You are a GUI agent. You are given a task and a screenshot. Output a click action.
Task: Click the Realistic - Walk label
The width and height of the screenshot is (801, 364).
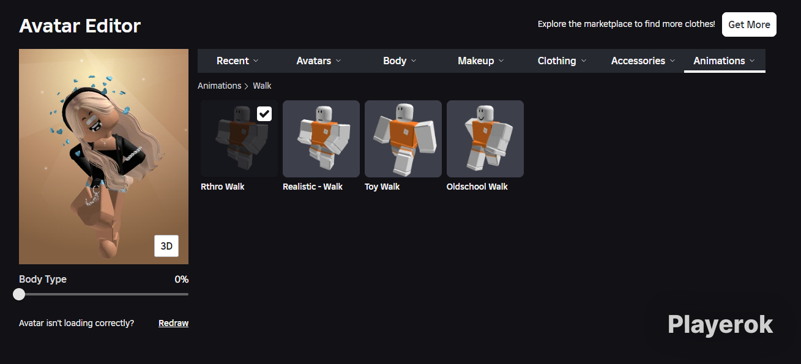tap(313, 187)
